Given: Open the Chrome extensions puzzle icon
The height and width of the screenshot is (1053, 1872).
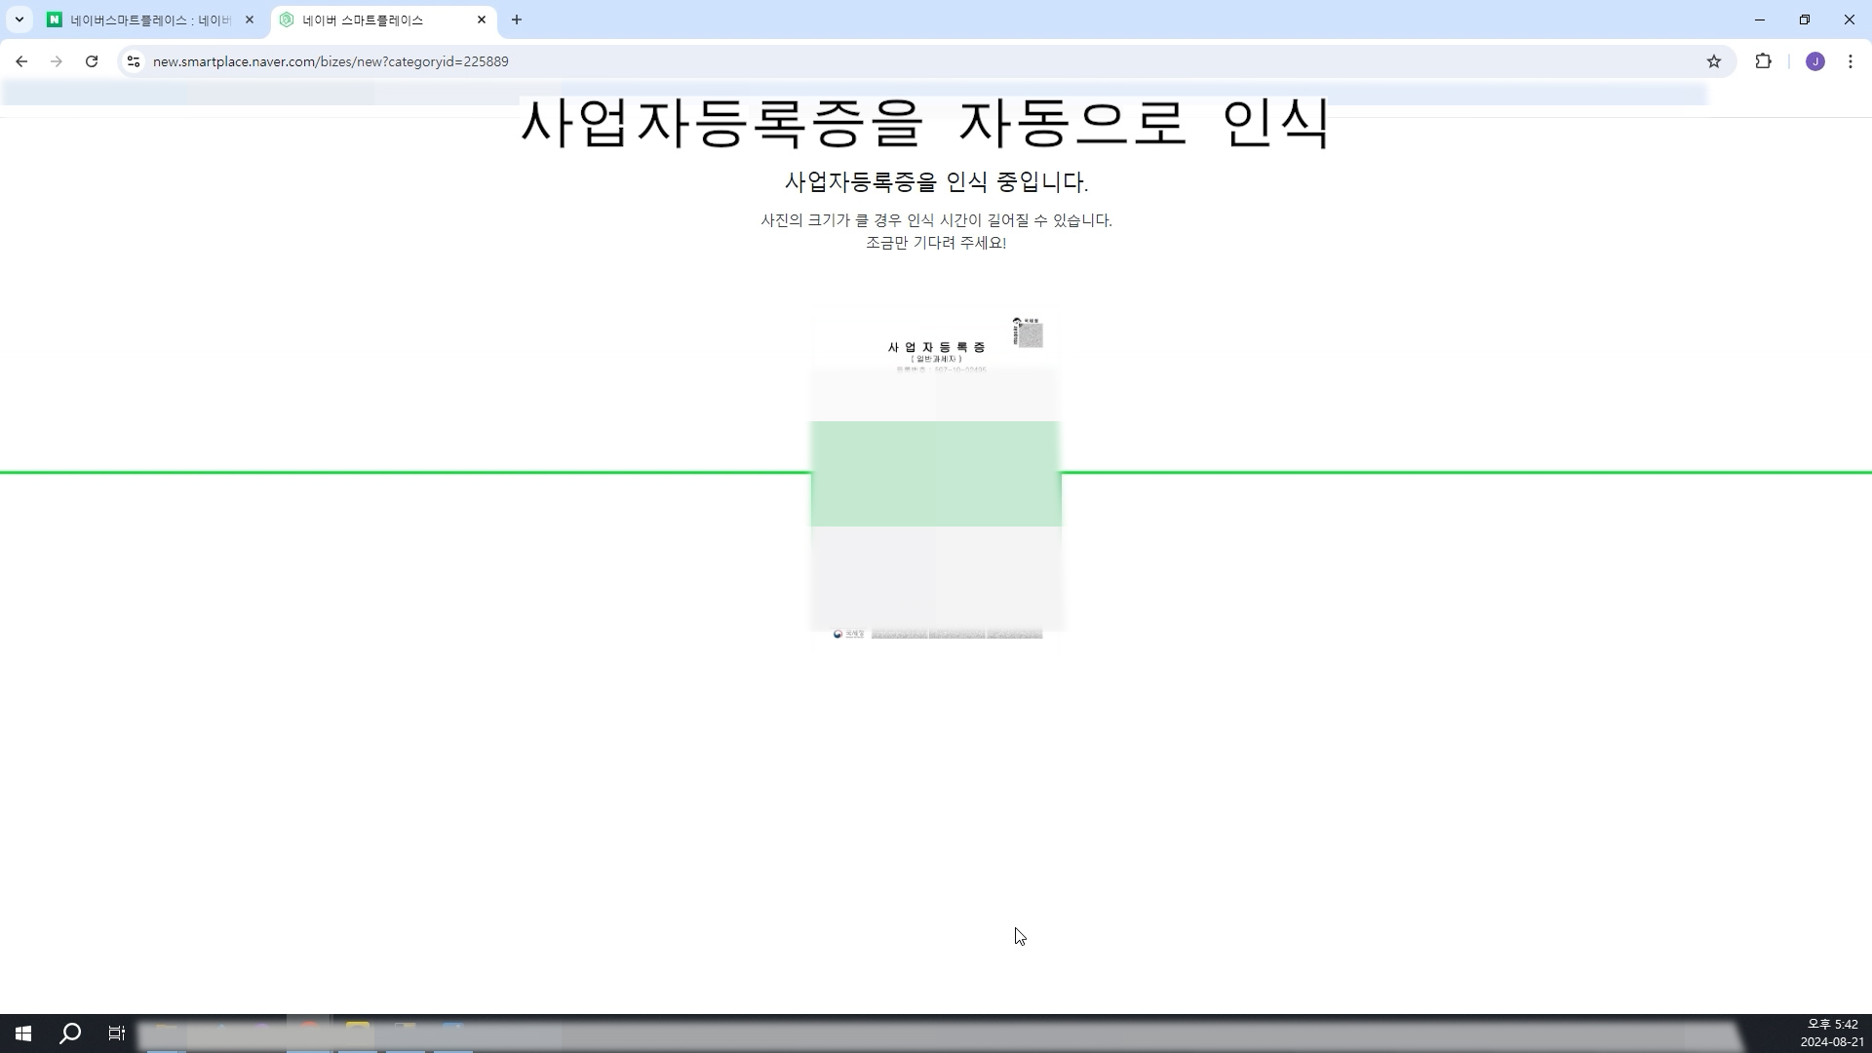Looking at the screenshot, I should coord(1763,61).
